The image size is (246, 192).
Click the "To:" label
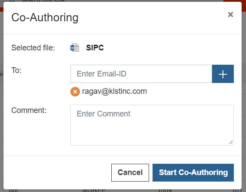click(17, 70)
